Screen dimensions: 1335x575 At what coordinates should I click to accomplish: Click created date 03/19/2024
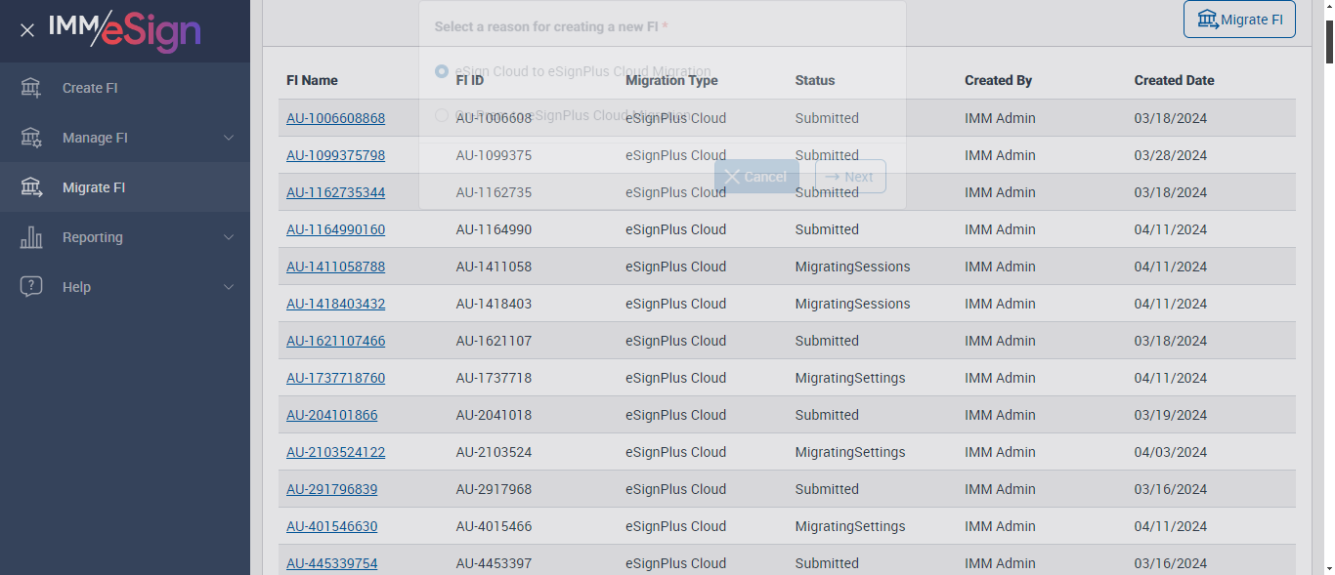1171,415
